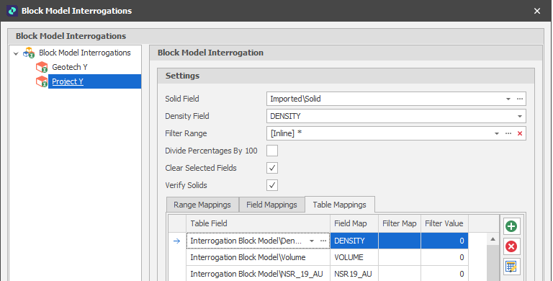Clear Filter Range with red X icon
The height and width of the screenshot is (281, 553).
tap(519, 133)
